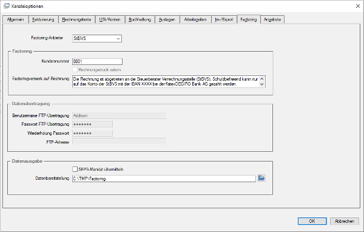Select the Factoring tab
Viewport: 364px width, 232px height.
(249, 19)
